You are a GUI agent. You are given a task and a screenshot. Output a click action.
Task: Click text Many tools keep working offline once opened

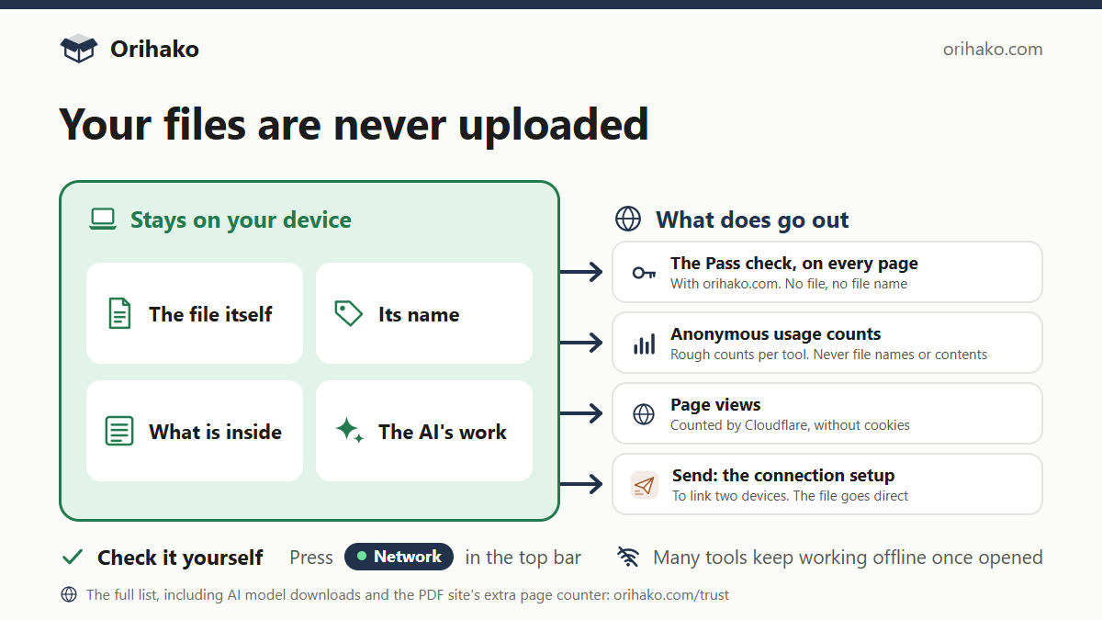pos(848,558)
